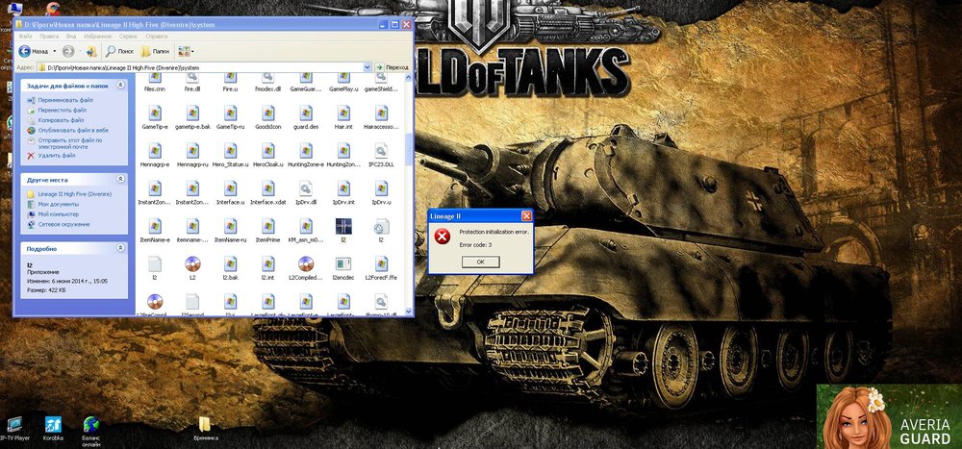Toggle the Folders (Папки) pane button
The width and height of the screenshot is (962, 449).
153,50
